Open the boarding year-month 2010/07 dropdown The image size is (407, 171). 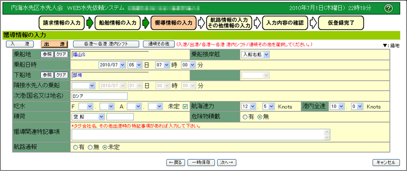(x=112, y=65)
